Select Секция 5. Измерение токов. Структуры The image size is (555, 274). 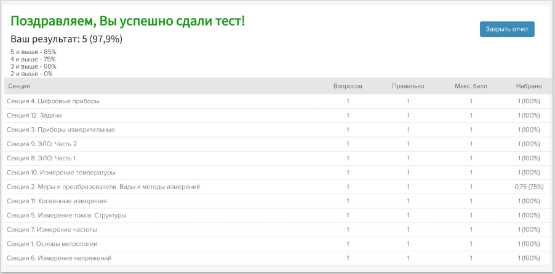66,216
